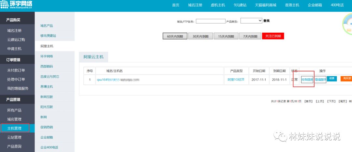Filter by 15天内到期
This screenshot has width=352, height=152.
226,36
